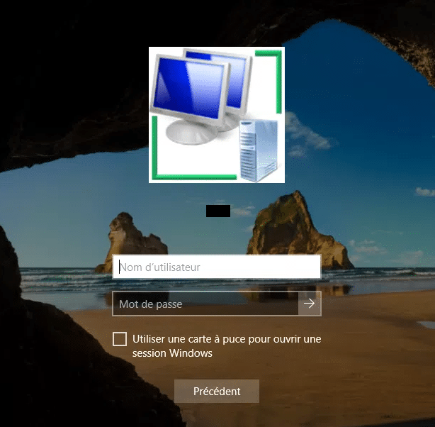Image resolution: width=435 pixels, height=427 pixels.
Task: Click the remote desktop computers account picture
Action: [217, 115]
